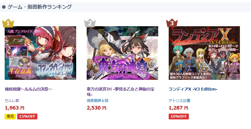Click the 1,287 円 price
The image size is (251, 129).
(x=179, y=108)
